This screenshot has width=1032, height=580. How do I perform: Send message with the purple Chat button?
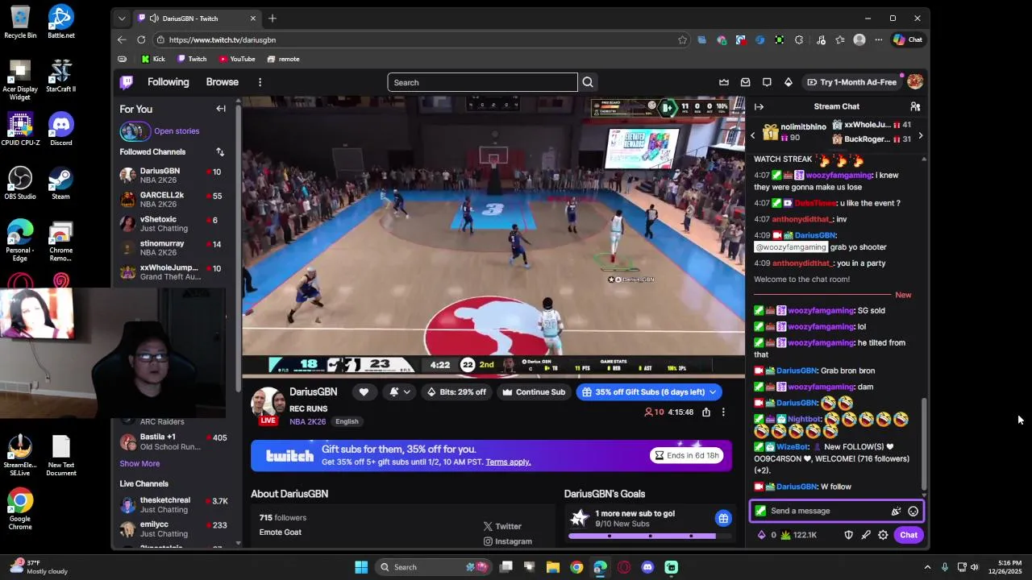coord(909,535)
